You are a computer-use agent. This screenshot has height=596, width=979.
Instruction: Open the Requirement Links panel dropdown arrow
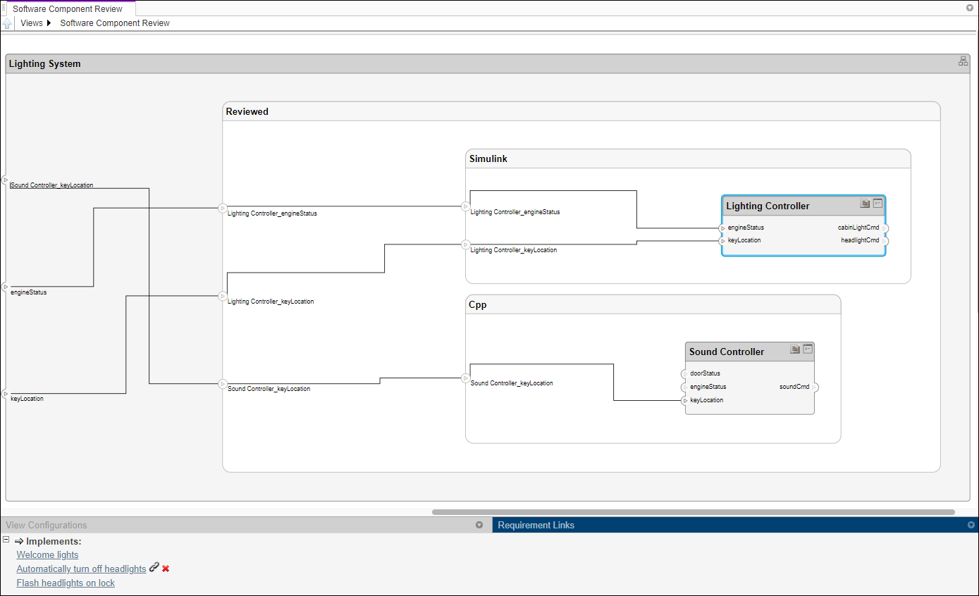point(971,525)
